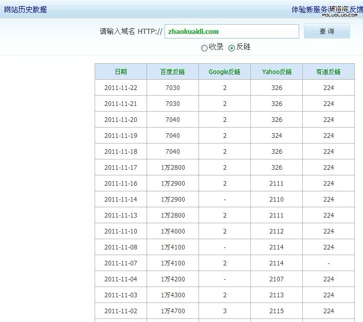Click Baidu value 1万4000 in 2011-11-10 row
This screenshot has height=322, width=363.
[173, 231]
